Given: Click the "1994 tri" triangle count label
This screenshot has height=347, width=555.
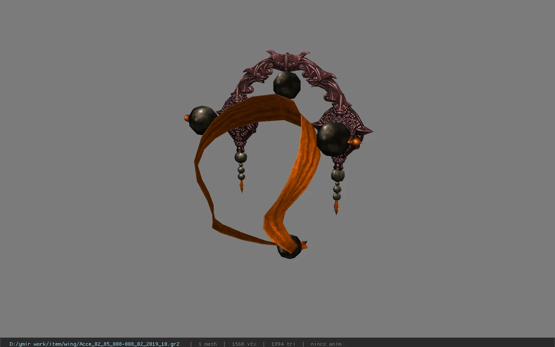Looking at the screenshot, I should [x=283, y=344].
